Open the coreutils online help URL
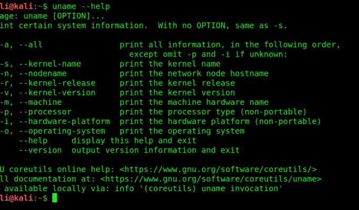This screenshot has width=359, height=210. (218, 169)
